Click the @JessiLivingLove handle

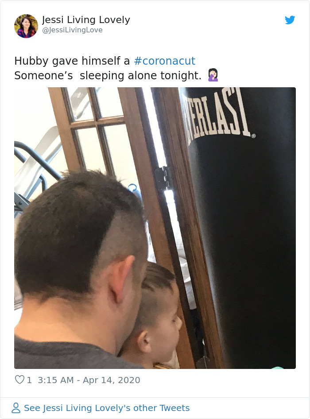coord(72,30)
